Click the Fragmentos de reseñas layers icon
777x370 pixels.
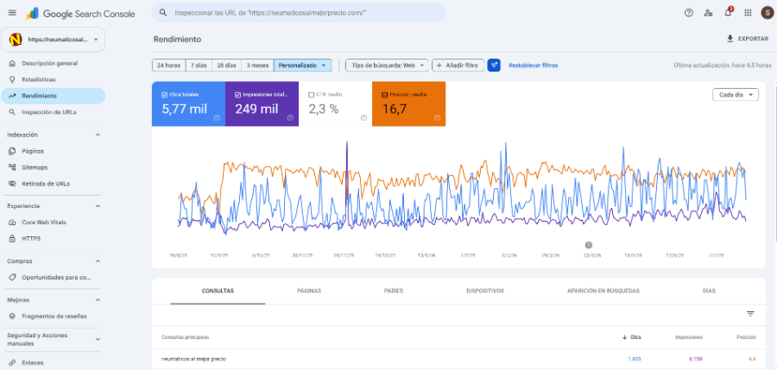[12, 316]
